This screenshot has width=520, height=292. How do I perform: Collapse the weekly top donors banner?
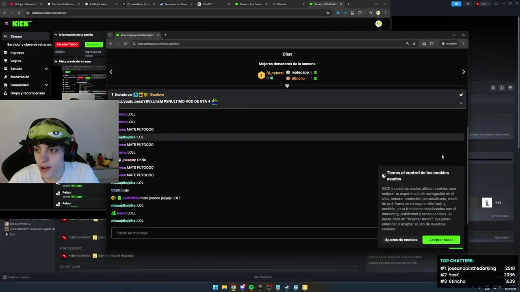287,86
